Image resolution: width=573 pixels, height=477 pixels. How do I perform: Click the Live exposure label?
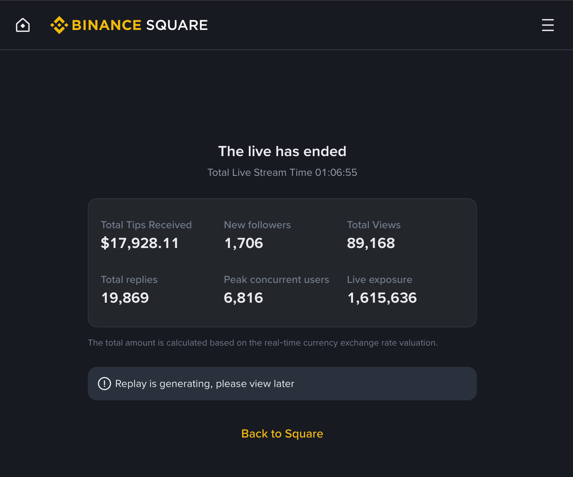(380, 280)
